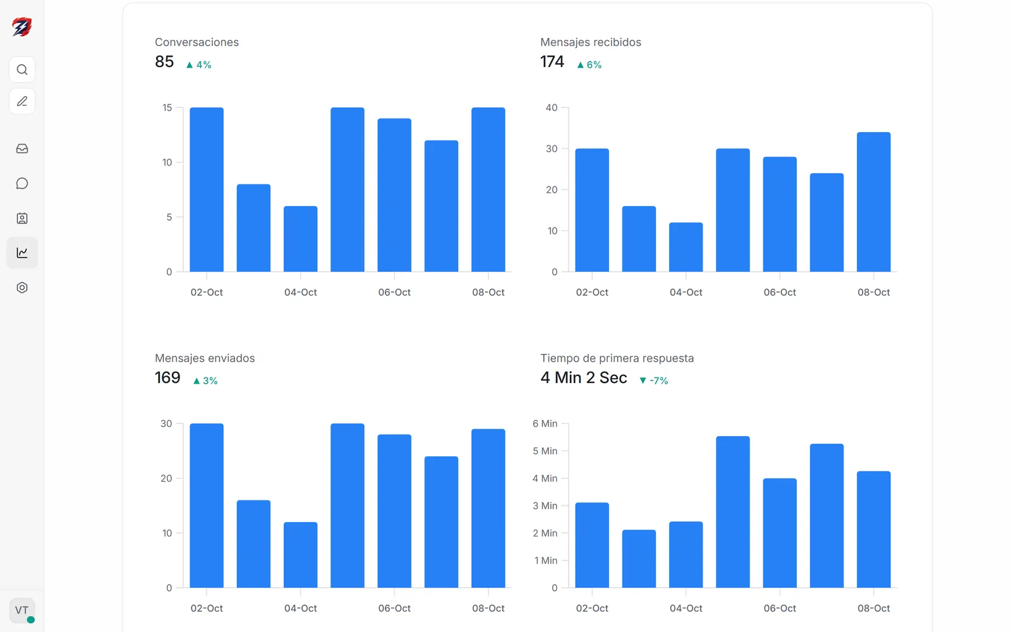Click the '06-Oct' label under Conversaciones chart
This screenshot has width=1011, height=632.
tap(394, 292)
